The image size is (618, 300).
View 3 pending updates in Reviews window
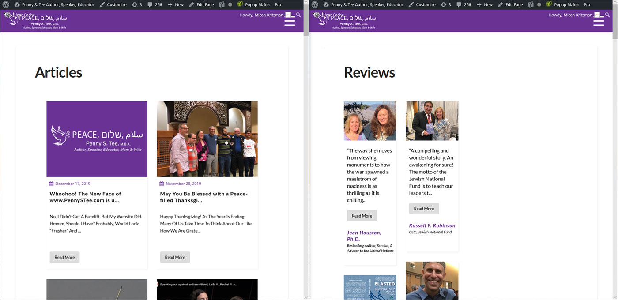(x=446, y=4)
